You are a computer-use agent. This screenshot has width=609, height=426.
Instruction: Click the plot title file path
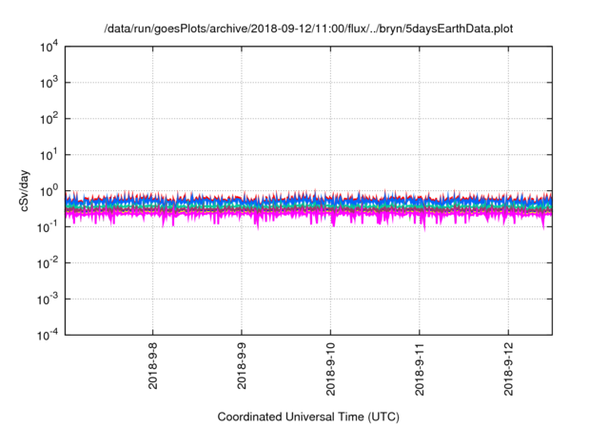(x=308, y=29)
